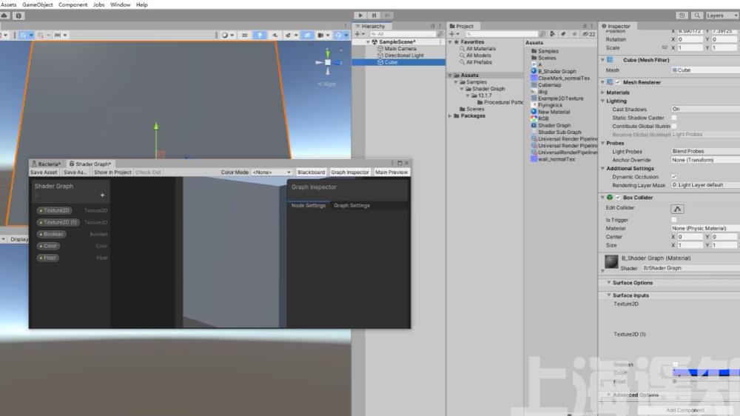Collapse the Lighting section in Inspector
The height and width of the screenshot is (416, 740).
tap(602, 101)
